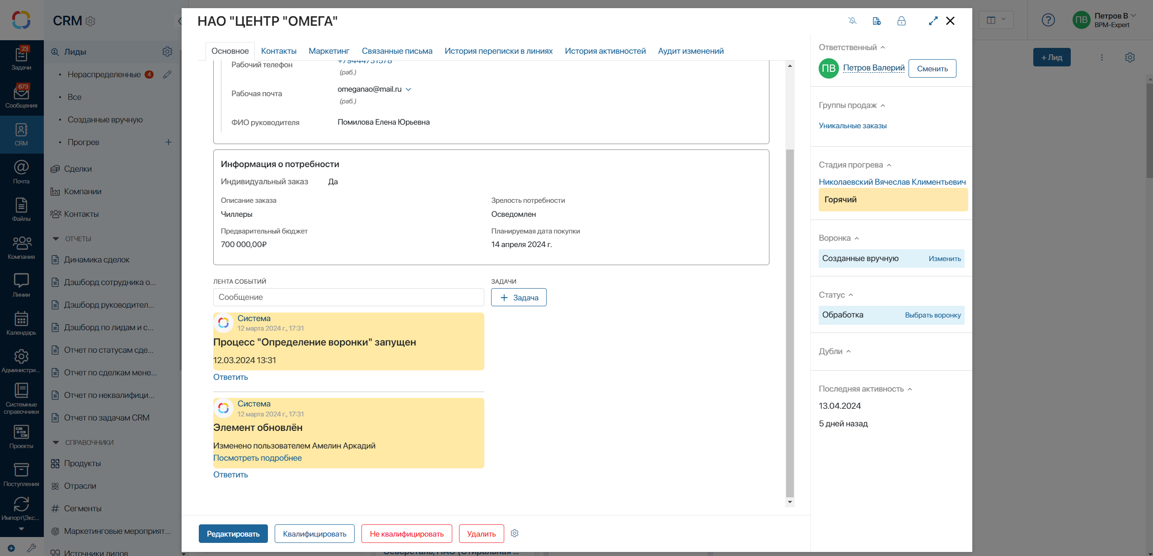1153x556 pixels.
Task: Click the Не квалифицировать button
Action: click(407, 534)
